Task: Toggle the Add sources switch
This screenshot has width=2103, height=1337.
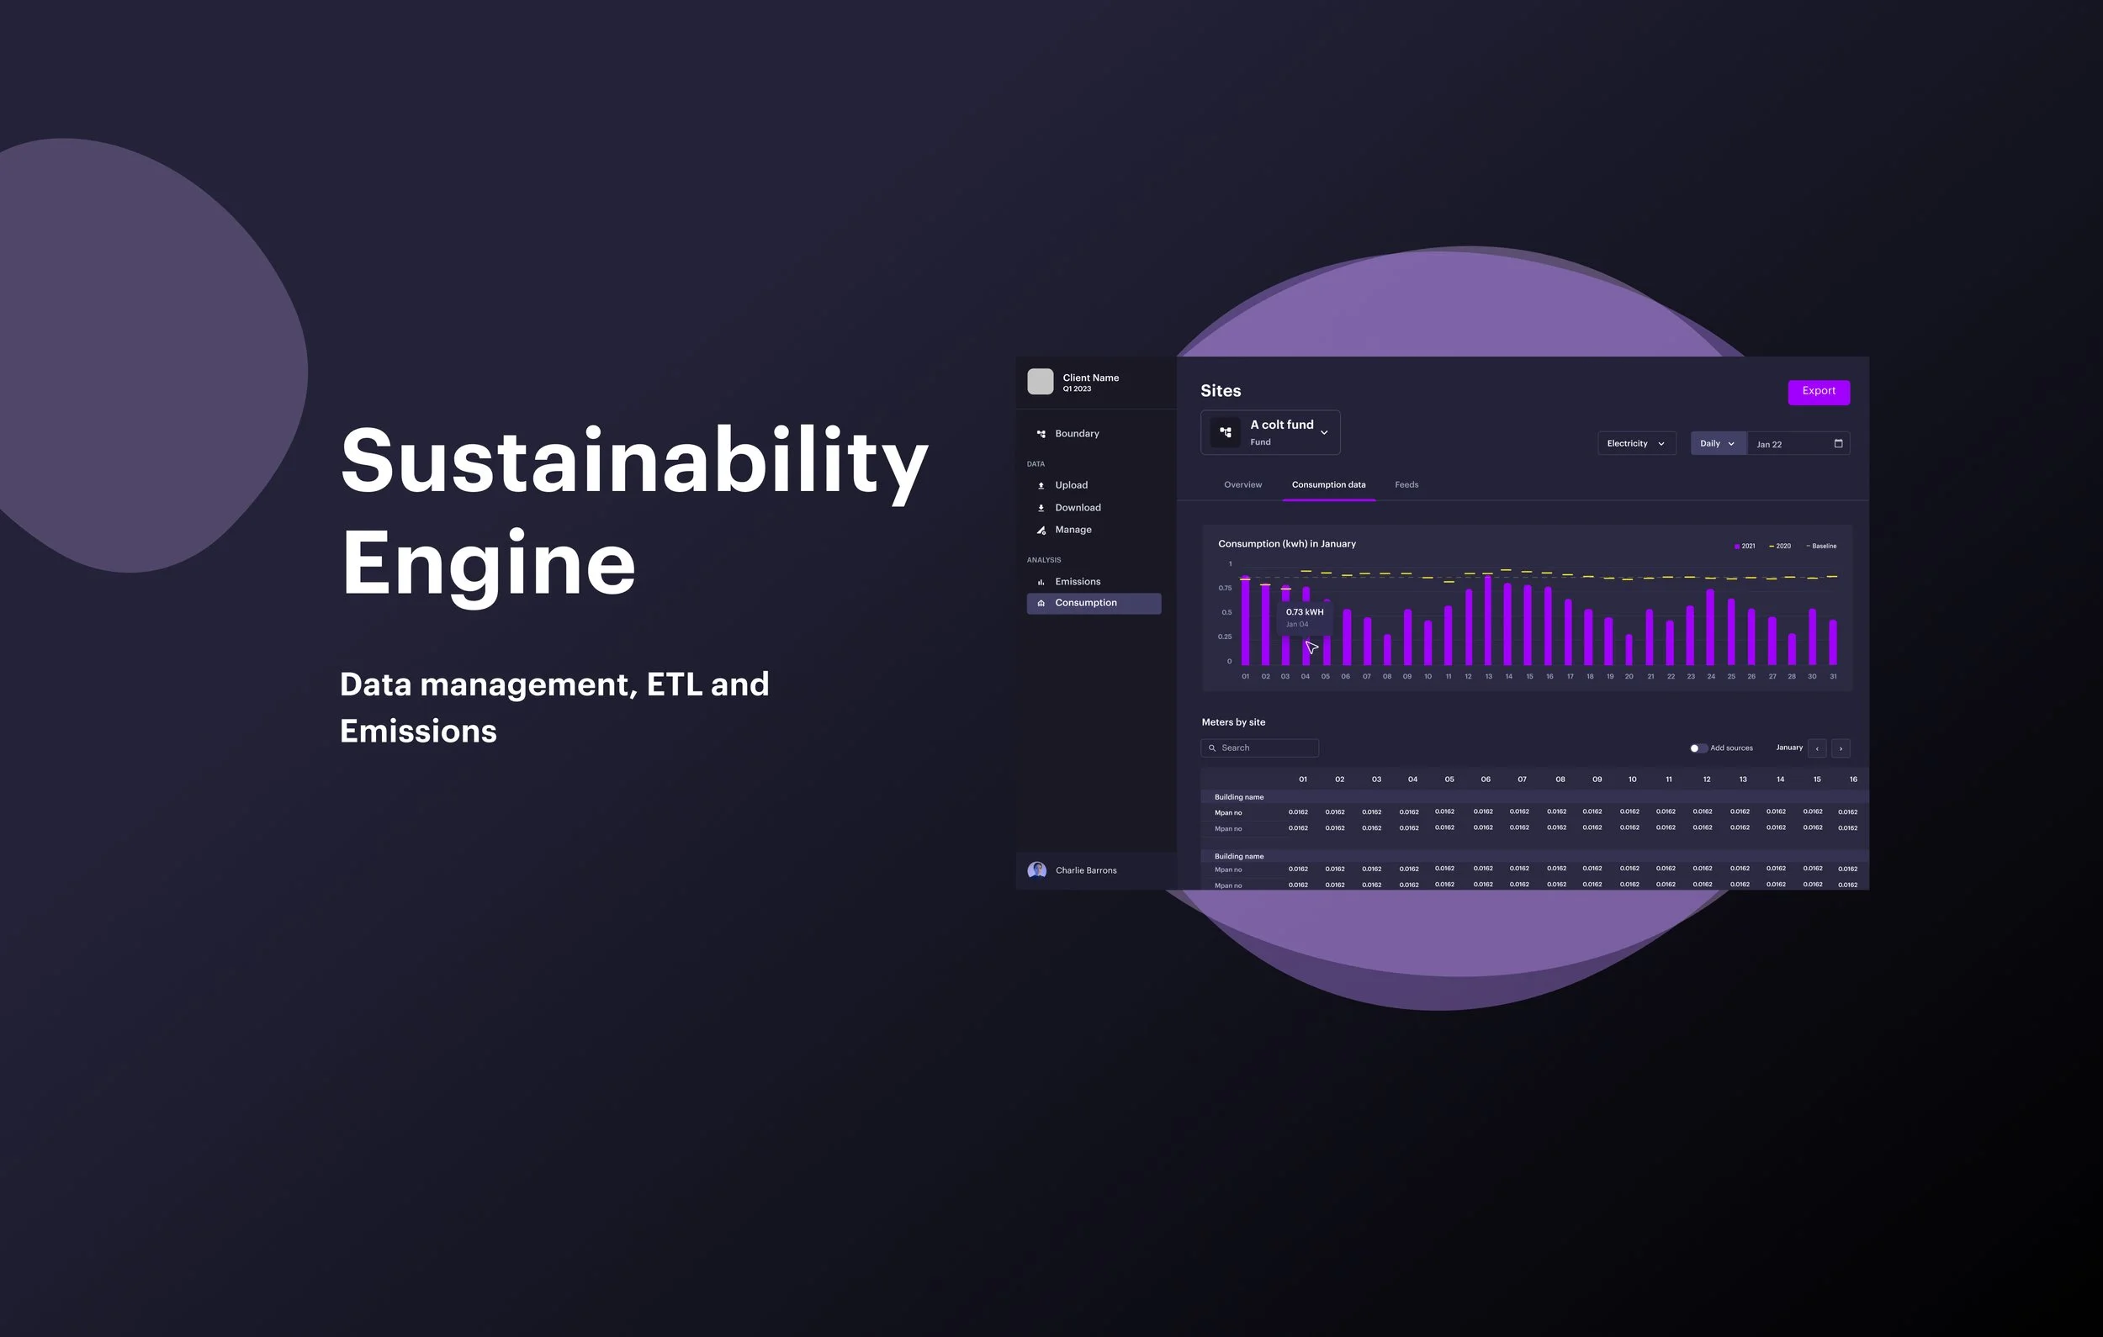Action: point(1697,748)
